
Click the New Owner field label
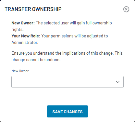(20, 71)
